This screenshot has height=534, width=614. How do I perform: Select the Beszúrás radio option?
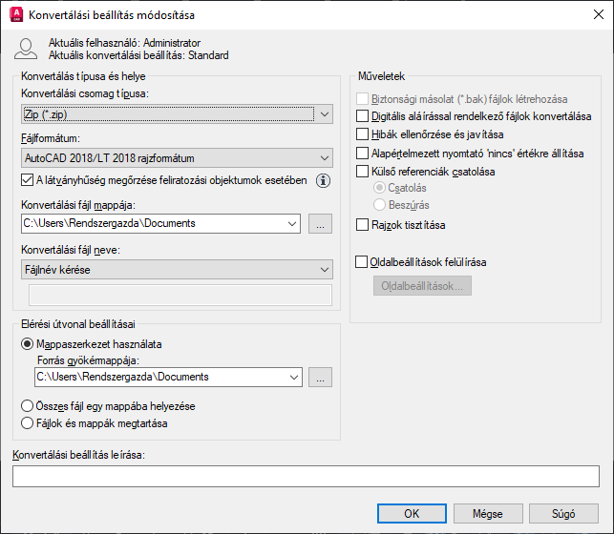(x=379, y=204)
